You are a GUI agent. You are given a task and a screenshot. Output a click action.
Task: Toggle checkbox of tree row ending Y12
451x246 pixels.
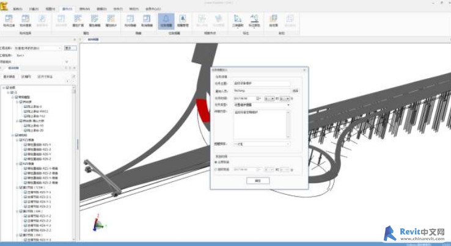click(x=25, y=116)
